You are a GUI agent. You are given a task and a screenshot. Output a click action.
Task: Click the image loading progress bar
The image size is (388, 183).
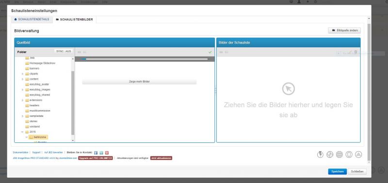click(145, 59)
